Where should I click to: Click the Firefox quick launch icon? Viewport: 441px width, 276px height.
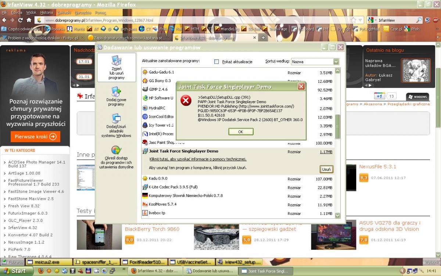[40, 271]
